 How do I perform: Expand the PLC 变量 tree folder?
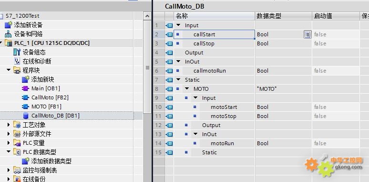[x=9, y=143]
